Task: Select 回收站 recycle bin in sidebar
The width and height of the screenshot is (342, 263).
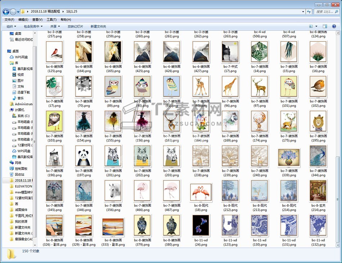Action: [x=20, y=175]
